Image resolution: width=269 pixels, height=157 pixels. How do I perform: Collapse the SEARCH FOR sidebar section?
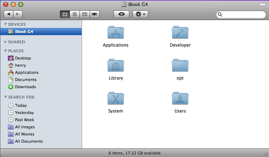(x=5, y=97)
